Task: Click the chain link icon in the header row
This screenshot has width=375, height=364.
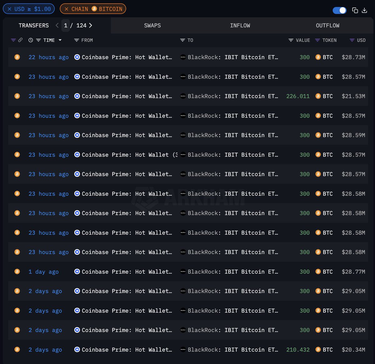Action: (21, 40)
